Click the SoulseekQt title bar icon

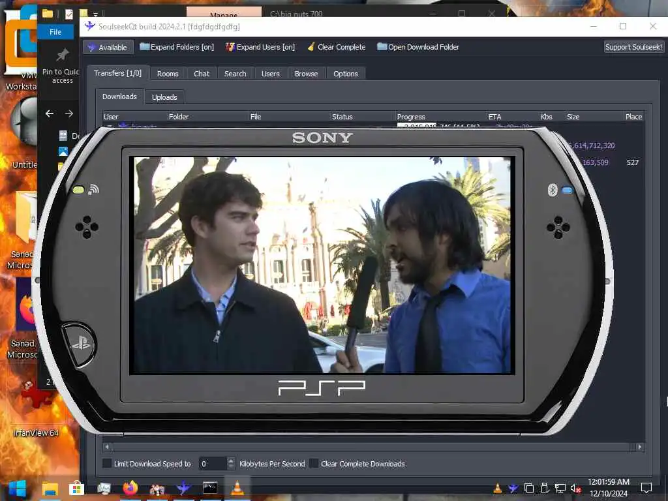pos(89,26)
